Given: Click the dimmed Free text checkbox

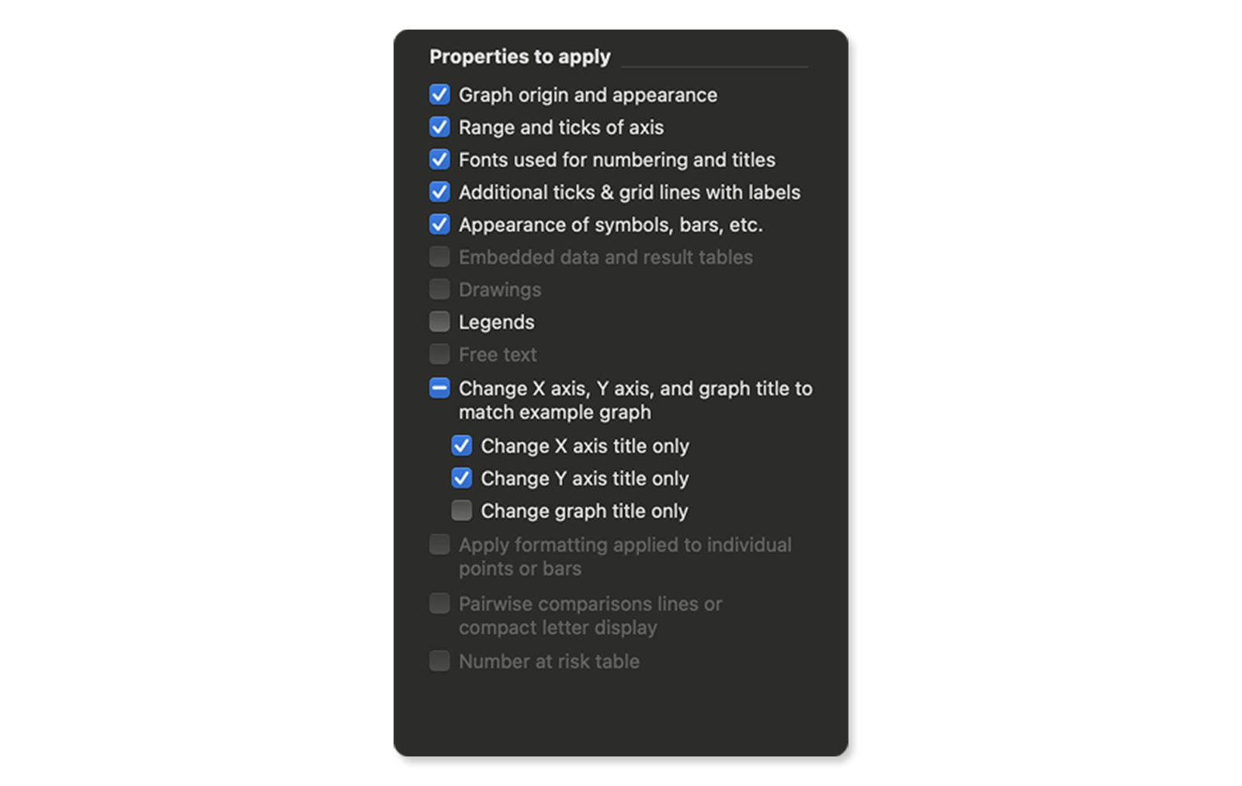Looking at the screenshot, I should click(439, 354).
